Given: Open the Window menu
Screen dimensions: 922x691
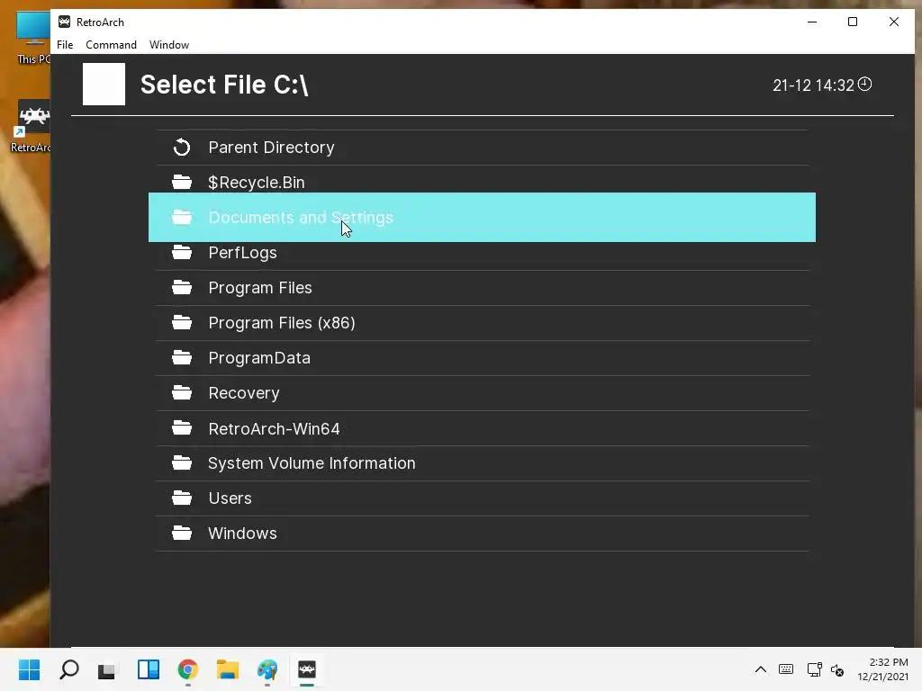Looking at the screenshot, I should (x=169, y=45).
